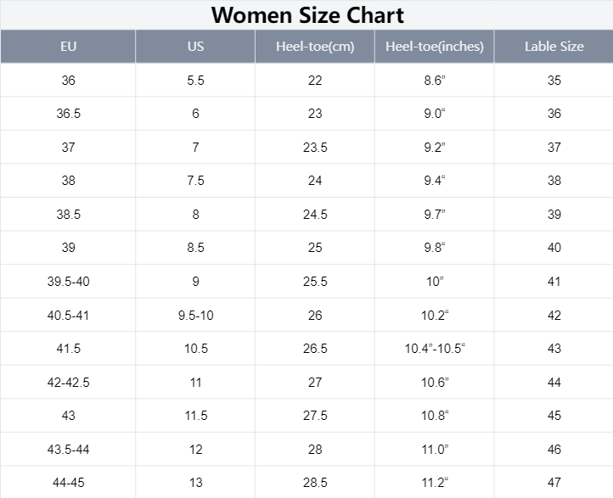Click the Women Size Chart title
The image size is (613, 498).
pyautogui.click(x=306, y=14)
